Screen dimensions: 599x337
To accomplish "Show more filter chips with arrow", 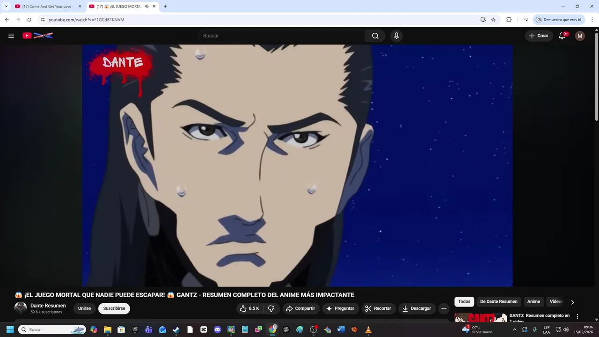I will click(572, 302).
